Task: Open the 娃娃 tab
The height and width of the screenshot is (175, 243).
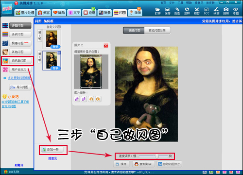Action: (135, 13)
